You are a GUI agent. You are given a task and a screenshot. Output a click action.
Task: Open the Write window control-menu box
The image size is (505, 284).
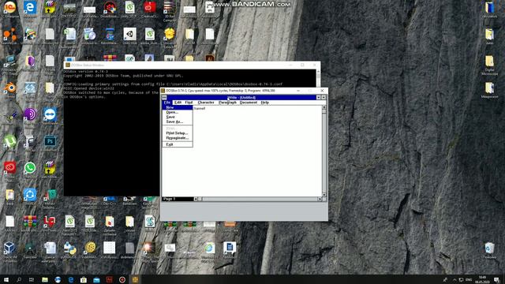pyautogui.click(x=164, y=97)
